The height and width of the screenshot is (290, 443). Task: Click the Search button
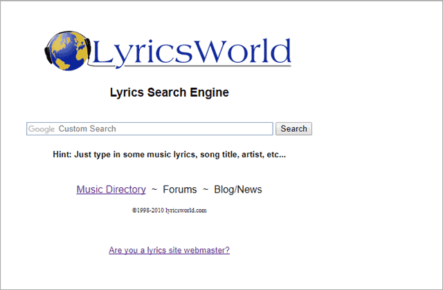click(293, 129)
